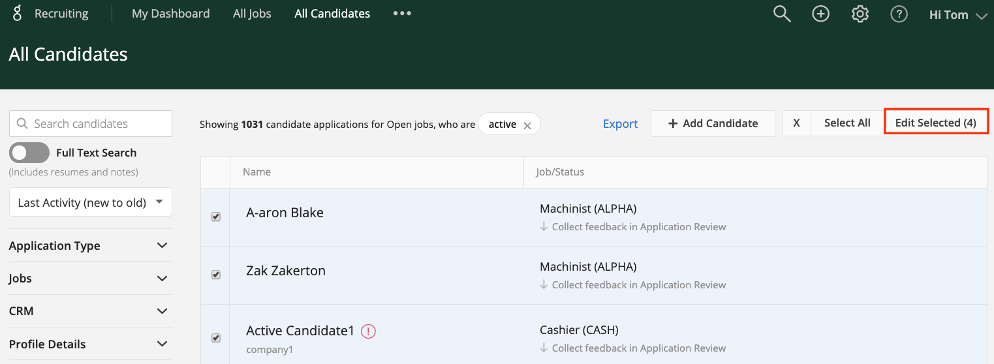Expand the CRM filter section
994x364 pixels.
(89, 311)
